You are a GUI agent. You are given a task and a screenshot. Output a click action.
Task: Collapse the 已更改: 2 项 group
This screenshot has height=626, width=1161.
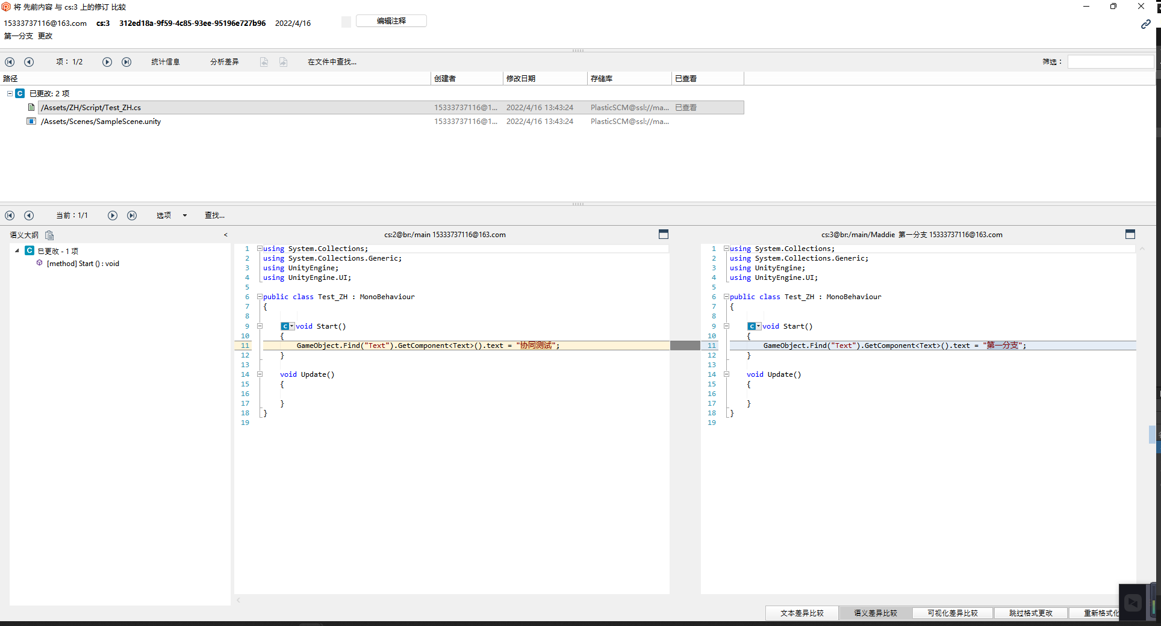10,93
